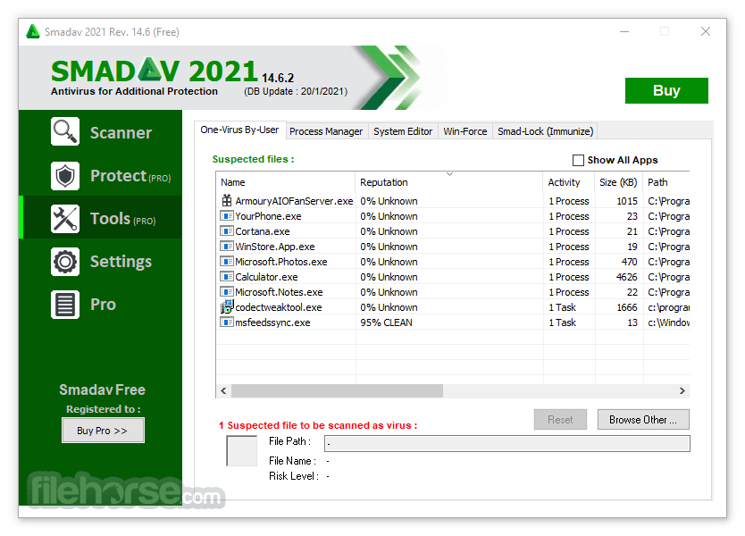
Task: Click the suspected file icon preview box
Action: pyautogui.click(x=242, y=451)
